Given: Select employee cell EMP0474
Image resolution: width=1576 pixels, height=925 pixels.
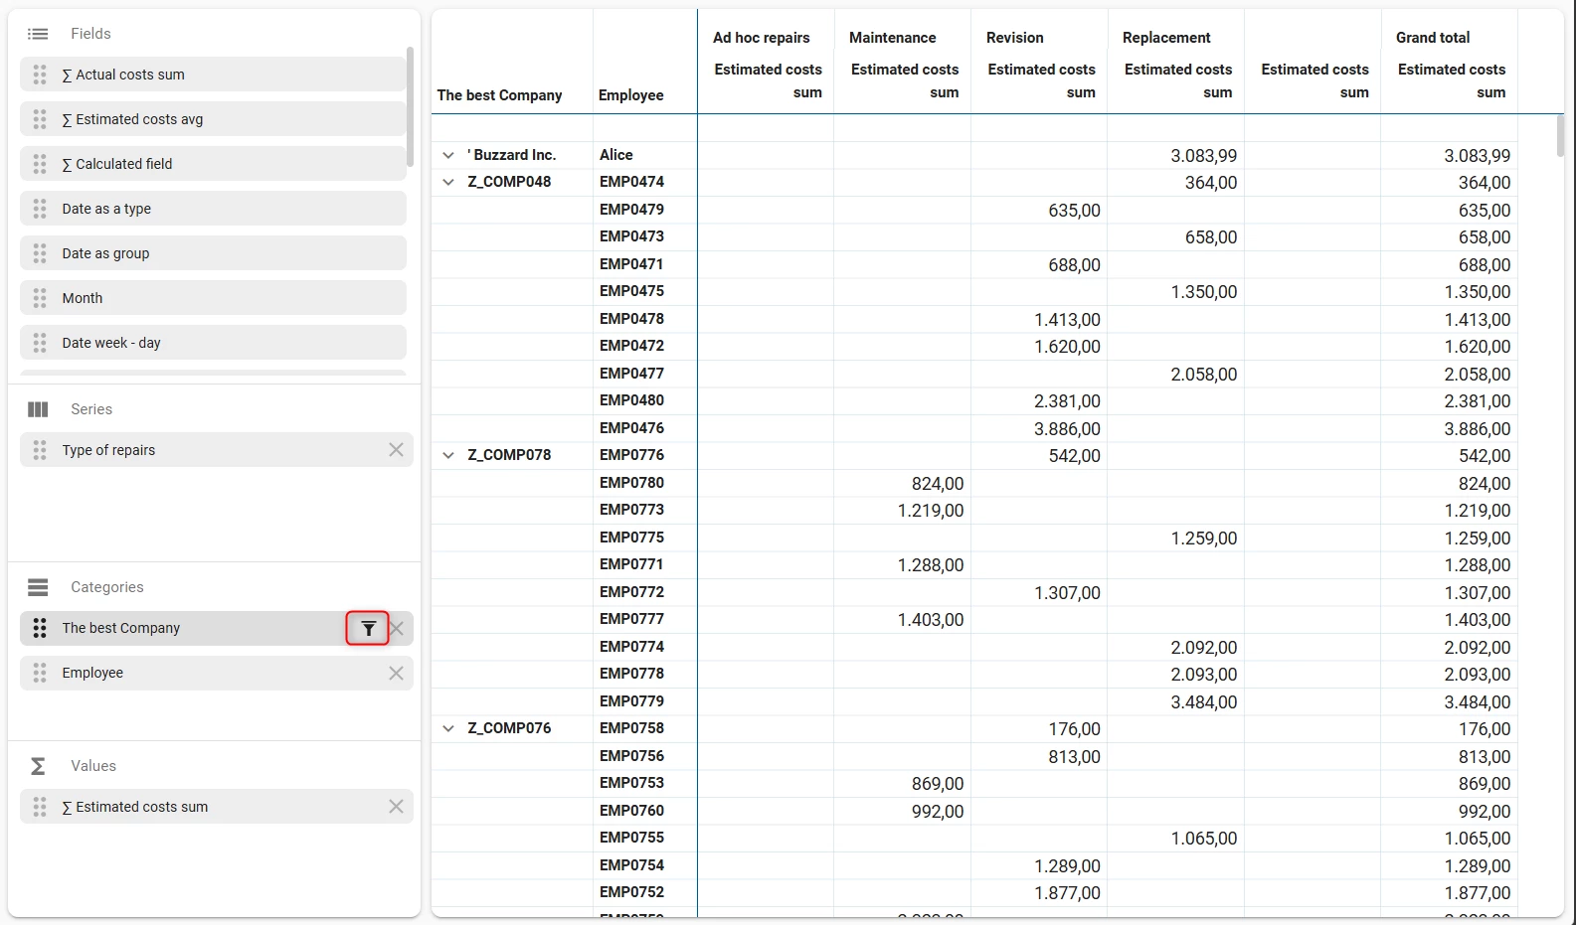Looking at the screenshot, I should tap(631, 182).
